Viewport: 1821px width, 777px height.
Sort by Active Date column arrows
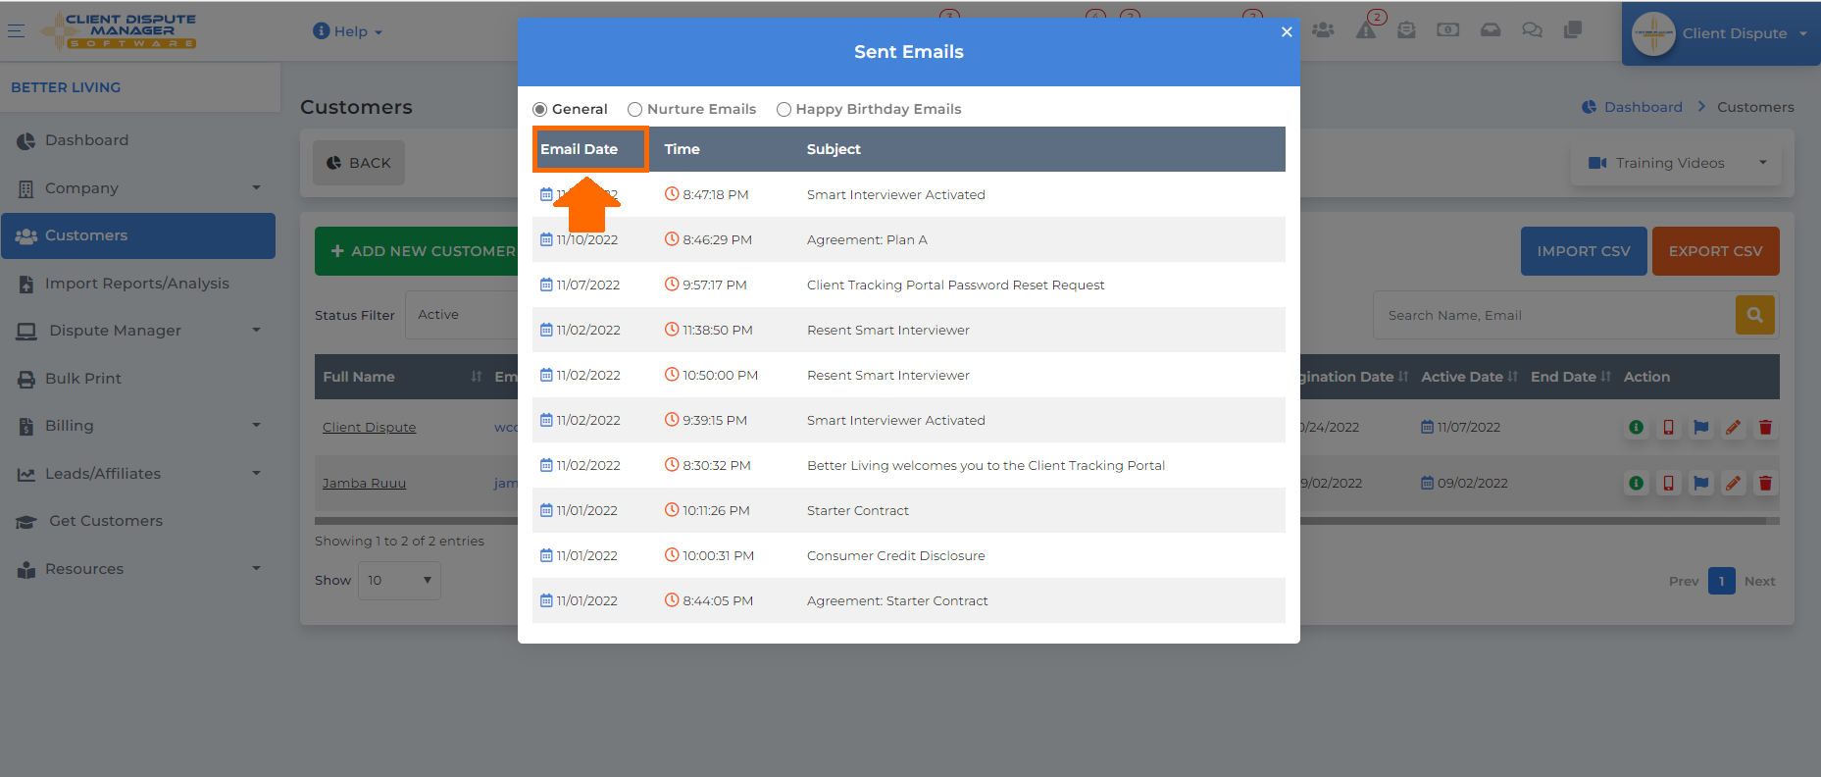coord(1513,377)
